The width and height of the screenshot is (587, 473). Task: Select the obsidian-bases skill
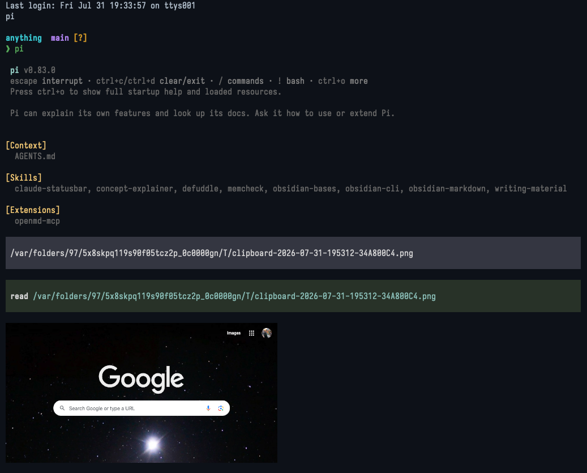coord(305,189)
